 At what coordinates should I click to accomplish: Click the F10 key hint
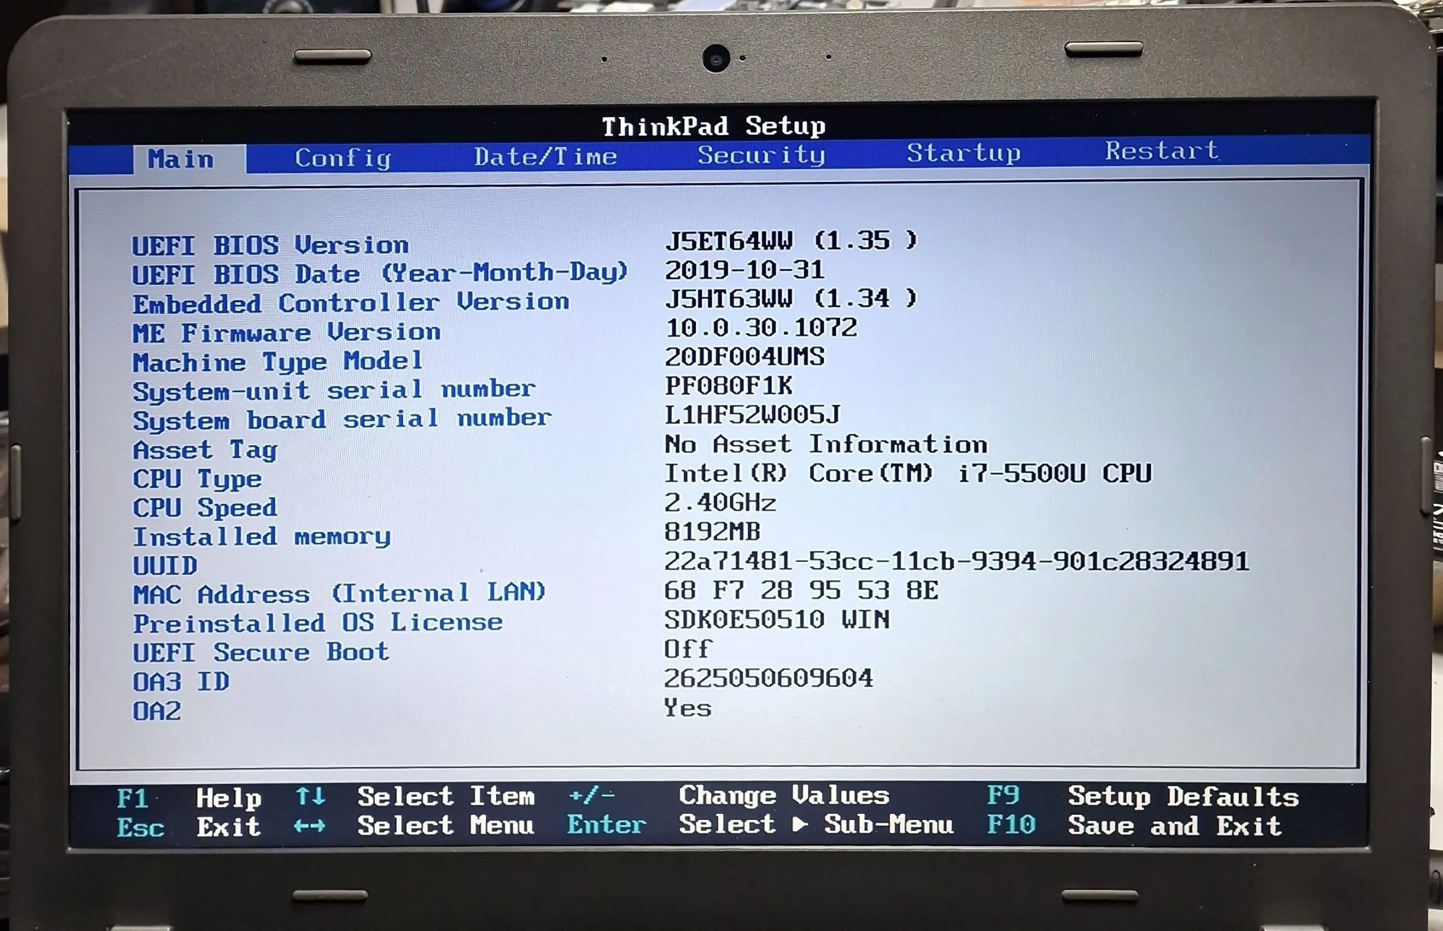[1011, 824]
